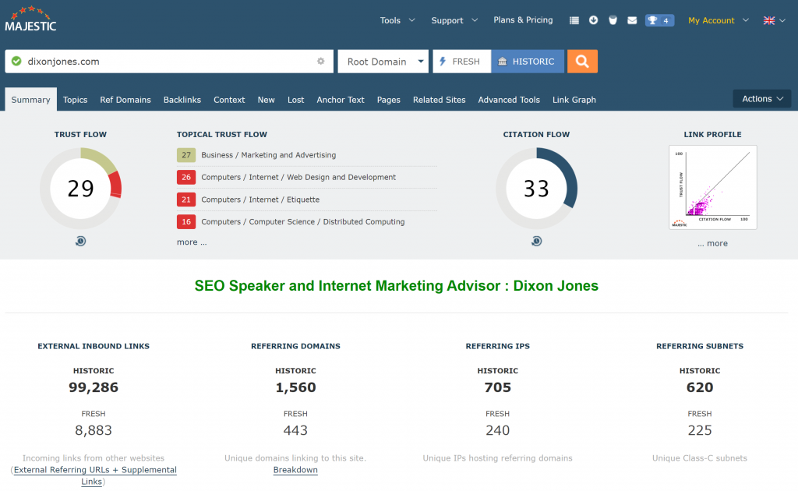Open the Breakdown link
The width and height of the screenshot is (798, 491).
[295, 470]
